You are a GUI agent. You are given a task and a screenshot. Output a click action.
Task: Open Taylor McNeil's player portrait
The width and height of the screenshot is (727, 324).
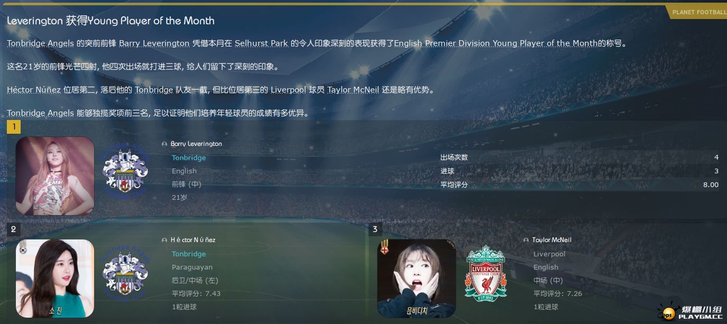click(417, 279)
